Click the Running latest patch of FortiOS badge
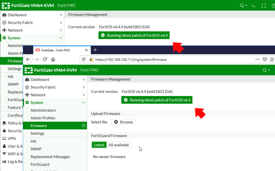Image resolution: width=275 pixels, height=171 pixels. [x=157, y=100]
